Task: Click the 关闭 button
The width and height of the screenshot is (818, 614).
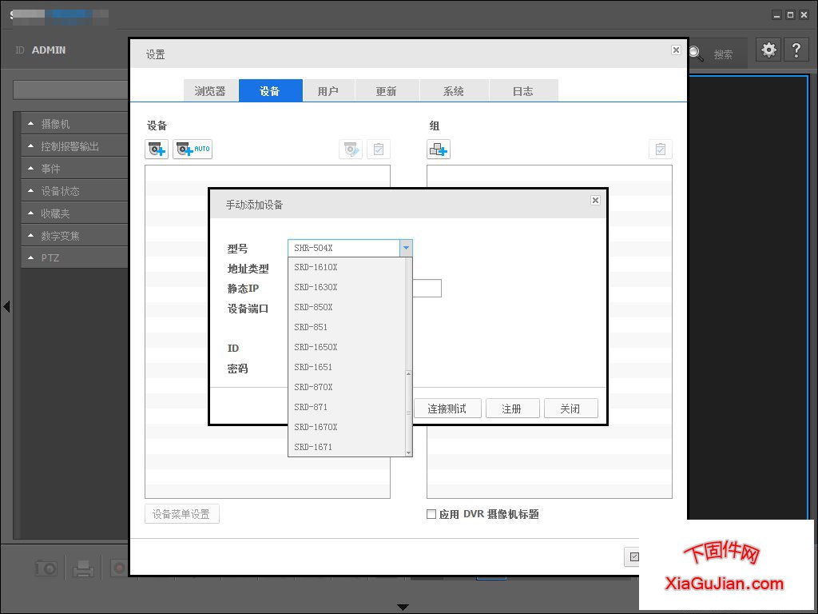Action: [x=570, y=409]
